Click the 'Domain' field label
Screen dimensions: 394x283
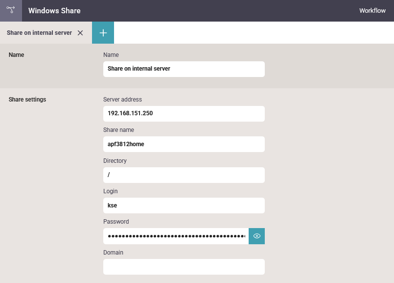coord(113,253)
